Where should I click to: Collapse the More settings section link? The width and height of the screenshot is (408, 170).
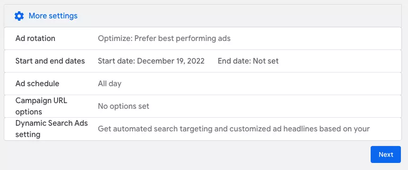point(53,16)
